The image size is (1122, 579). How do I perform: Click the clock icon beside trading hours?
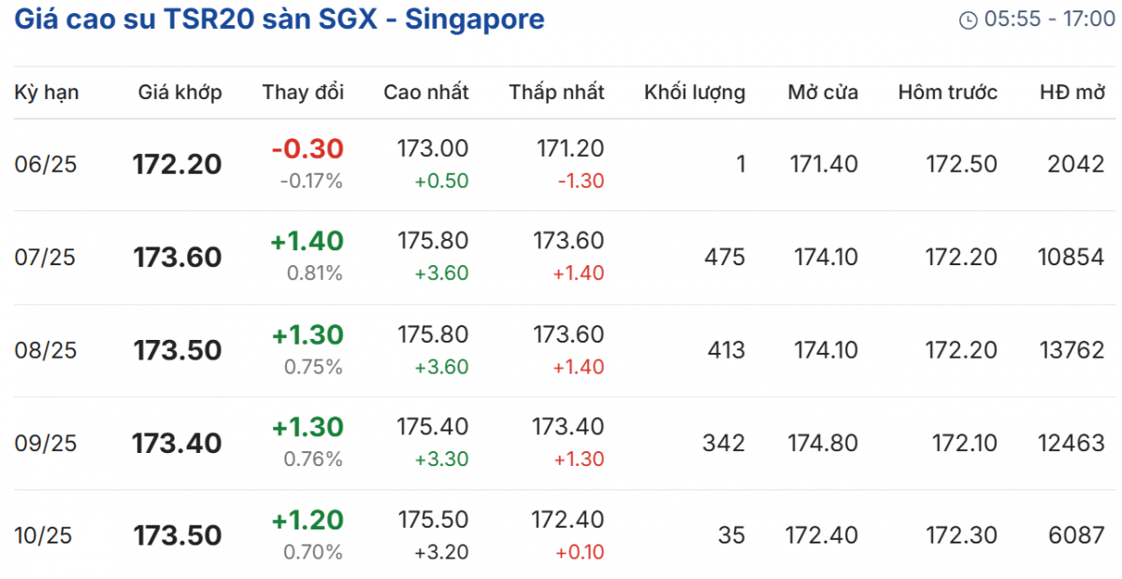pos(969,20)
